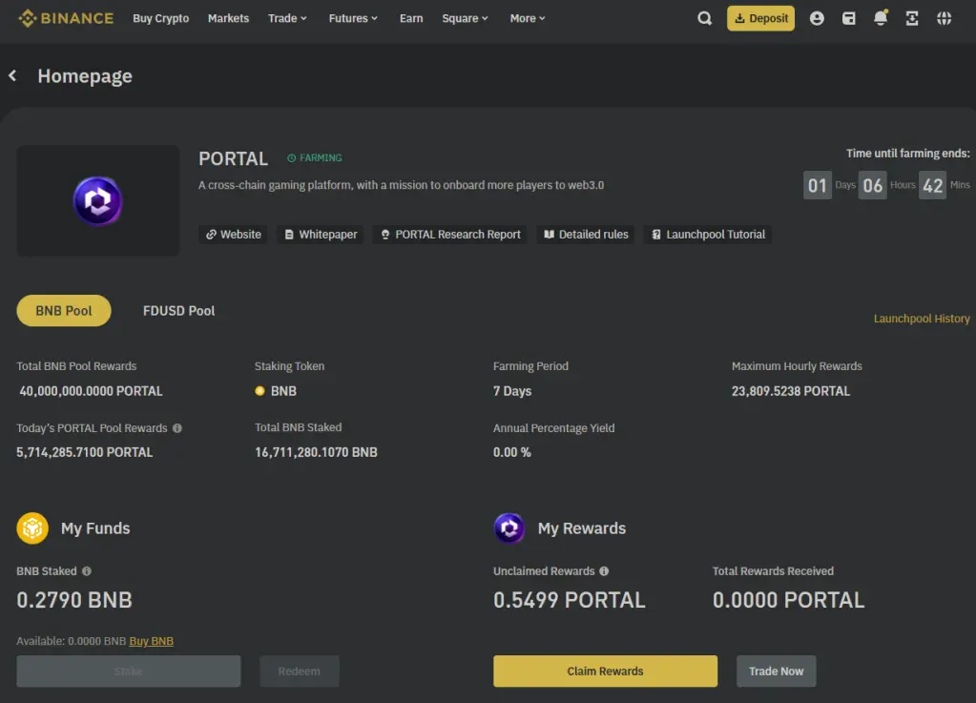This screenshot has height=703, width=976.
Task: Click info icon beside Unclaimed Rewards
Action: (604, 571)
